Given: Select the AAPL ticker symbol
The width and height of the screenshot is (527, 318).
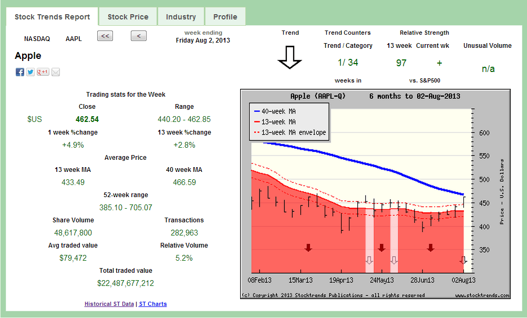Looking at the screenshot, I should pos(74,39).
